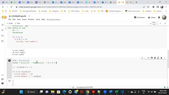Click the taskbar Search box

[31, 92]
